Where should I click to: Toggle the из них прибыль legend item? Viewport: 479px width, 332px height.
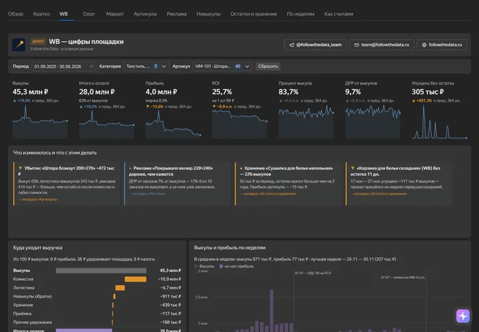(236, 266)
